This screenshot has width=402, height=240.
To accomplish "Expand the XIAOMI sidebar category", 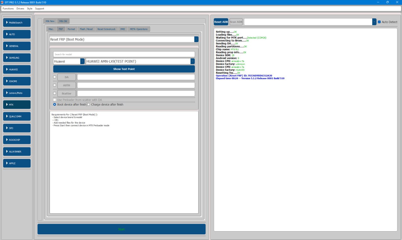I will point(17,81).
